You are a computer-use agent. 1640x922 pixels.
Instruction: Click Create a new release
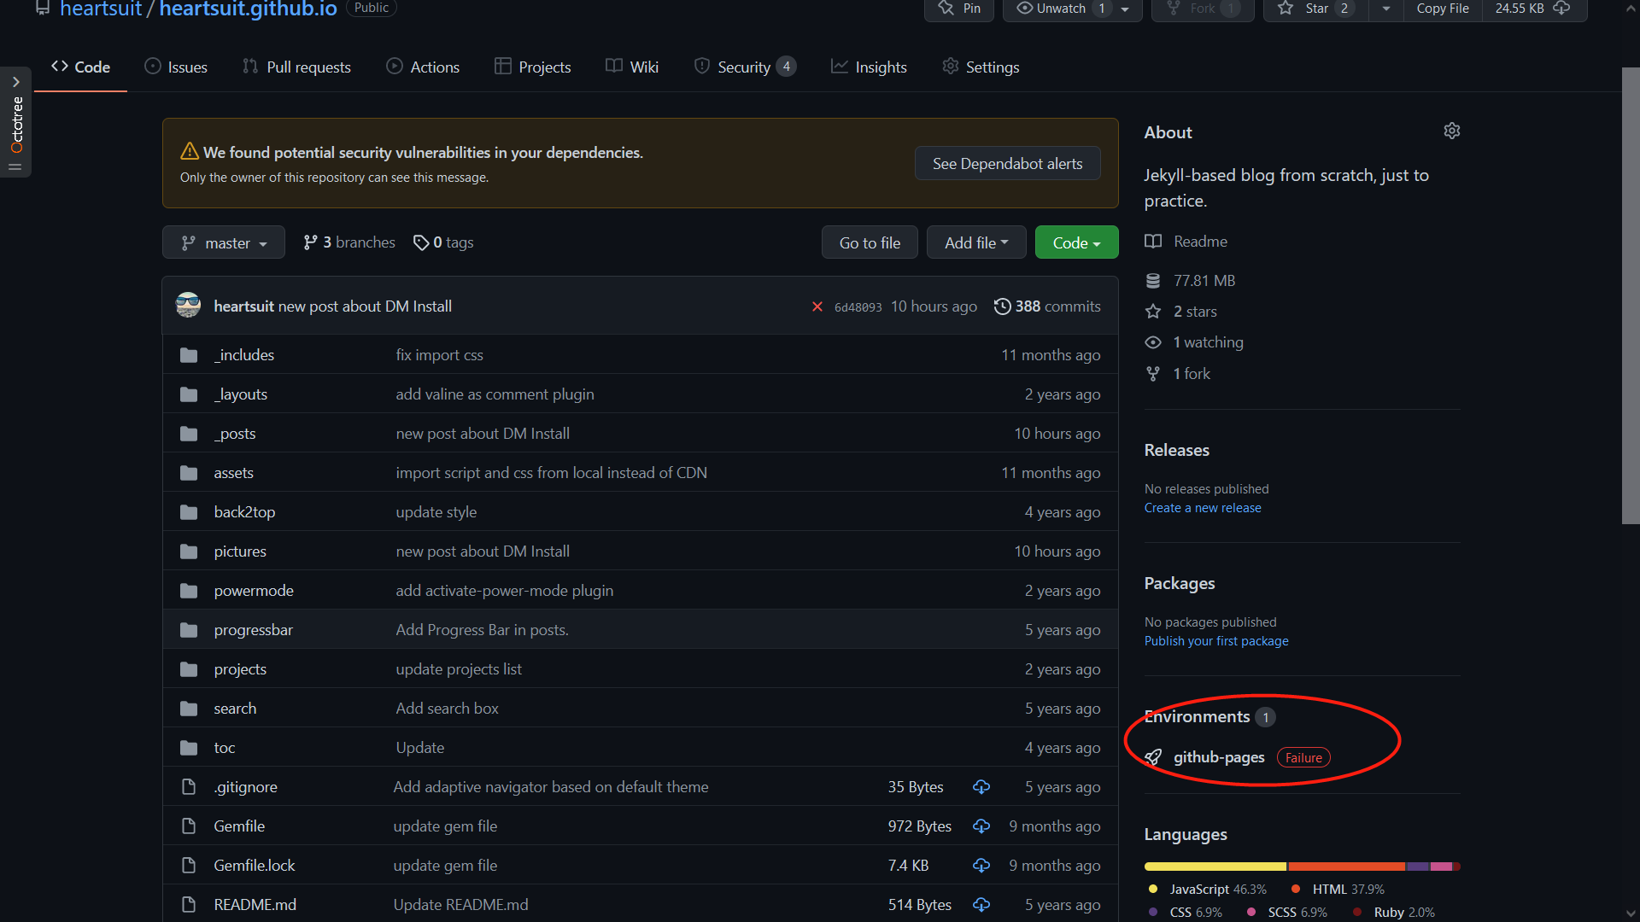[1203, 508]
